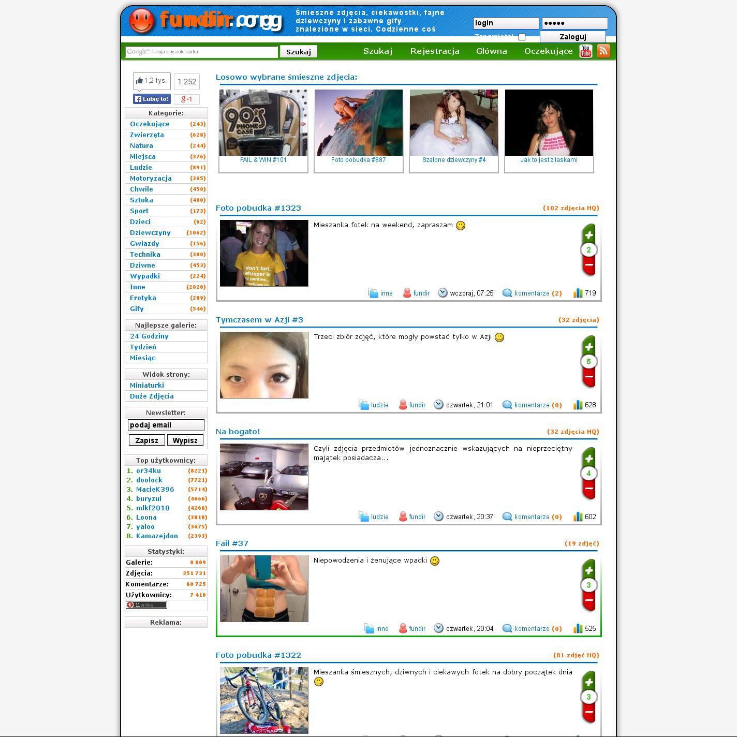
Task: Tick the remember me checkbox near login
Action: 522,37
